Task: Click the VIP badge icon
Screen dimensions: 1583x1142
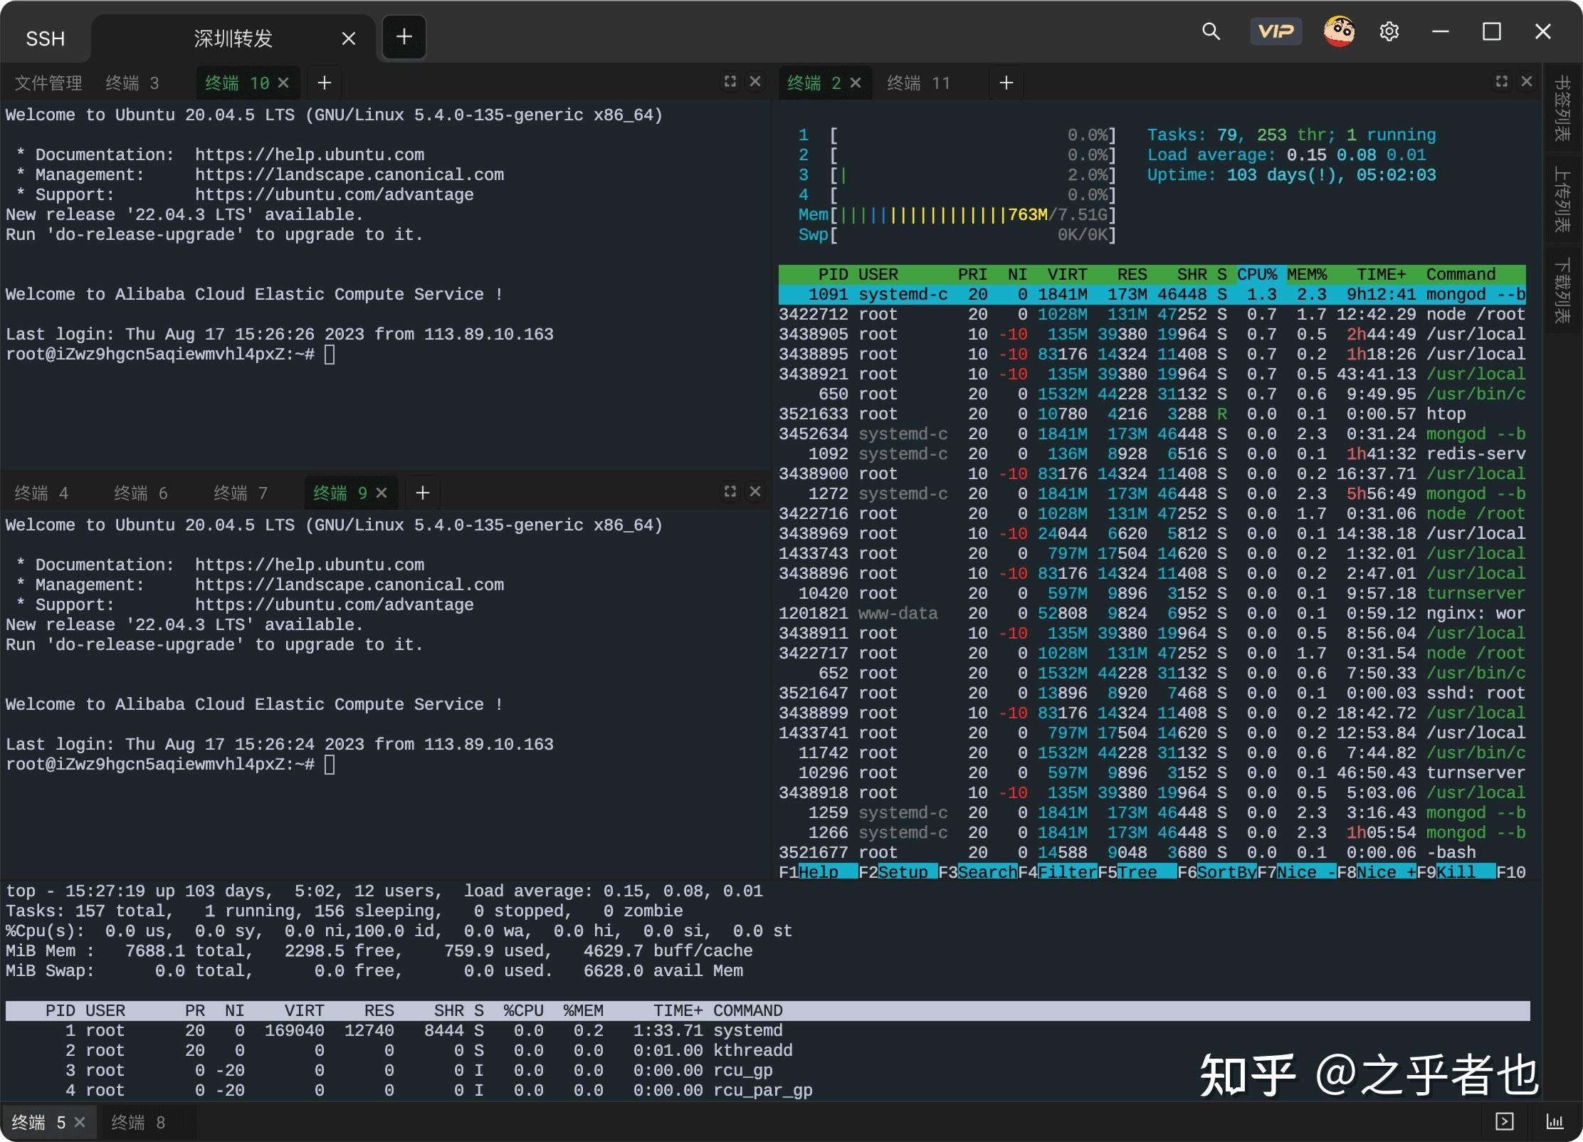Action: click(1276, 31)
